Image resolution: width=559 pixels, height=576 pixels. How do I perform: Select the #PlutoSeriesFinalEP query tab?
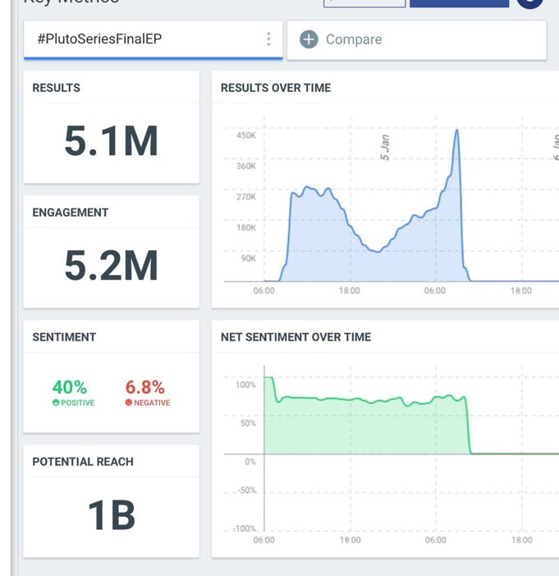click(153, 39)
